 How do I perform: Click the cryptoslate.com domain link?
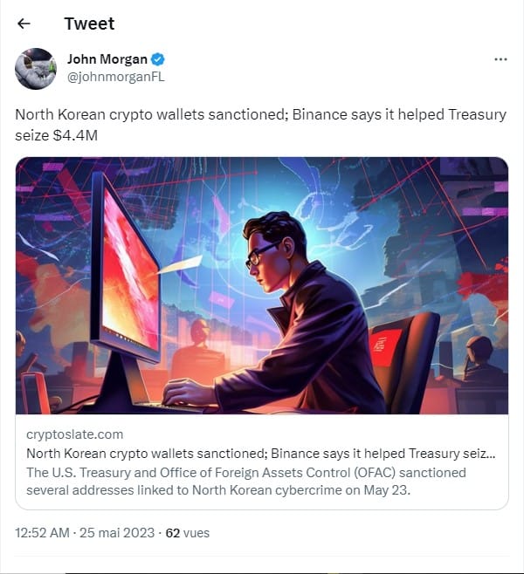[x=75, y=434]
